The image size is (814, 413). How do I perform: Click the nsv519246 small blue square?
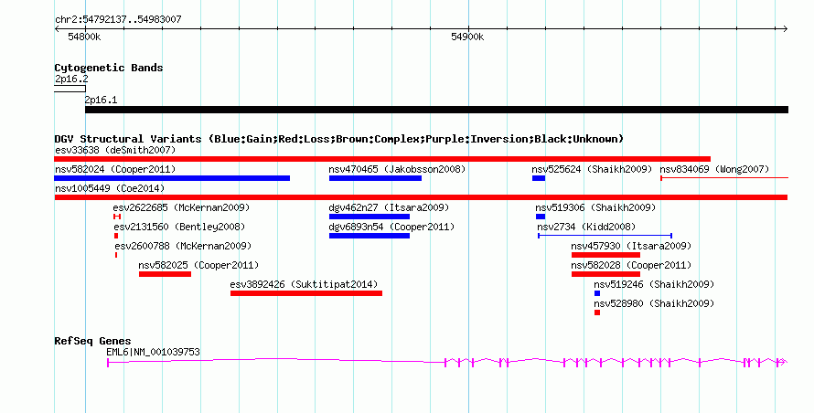tap(597, 293)
